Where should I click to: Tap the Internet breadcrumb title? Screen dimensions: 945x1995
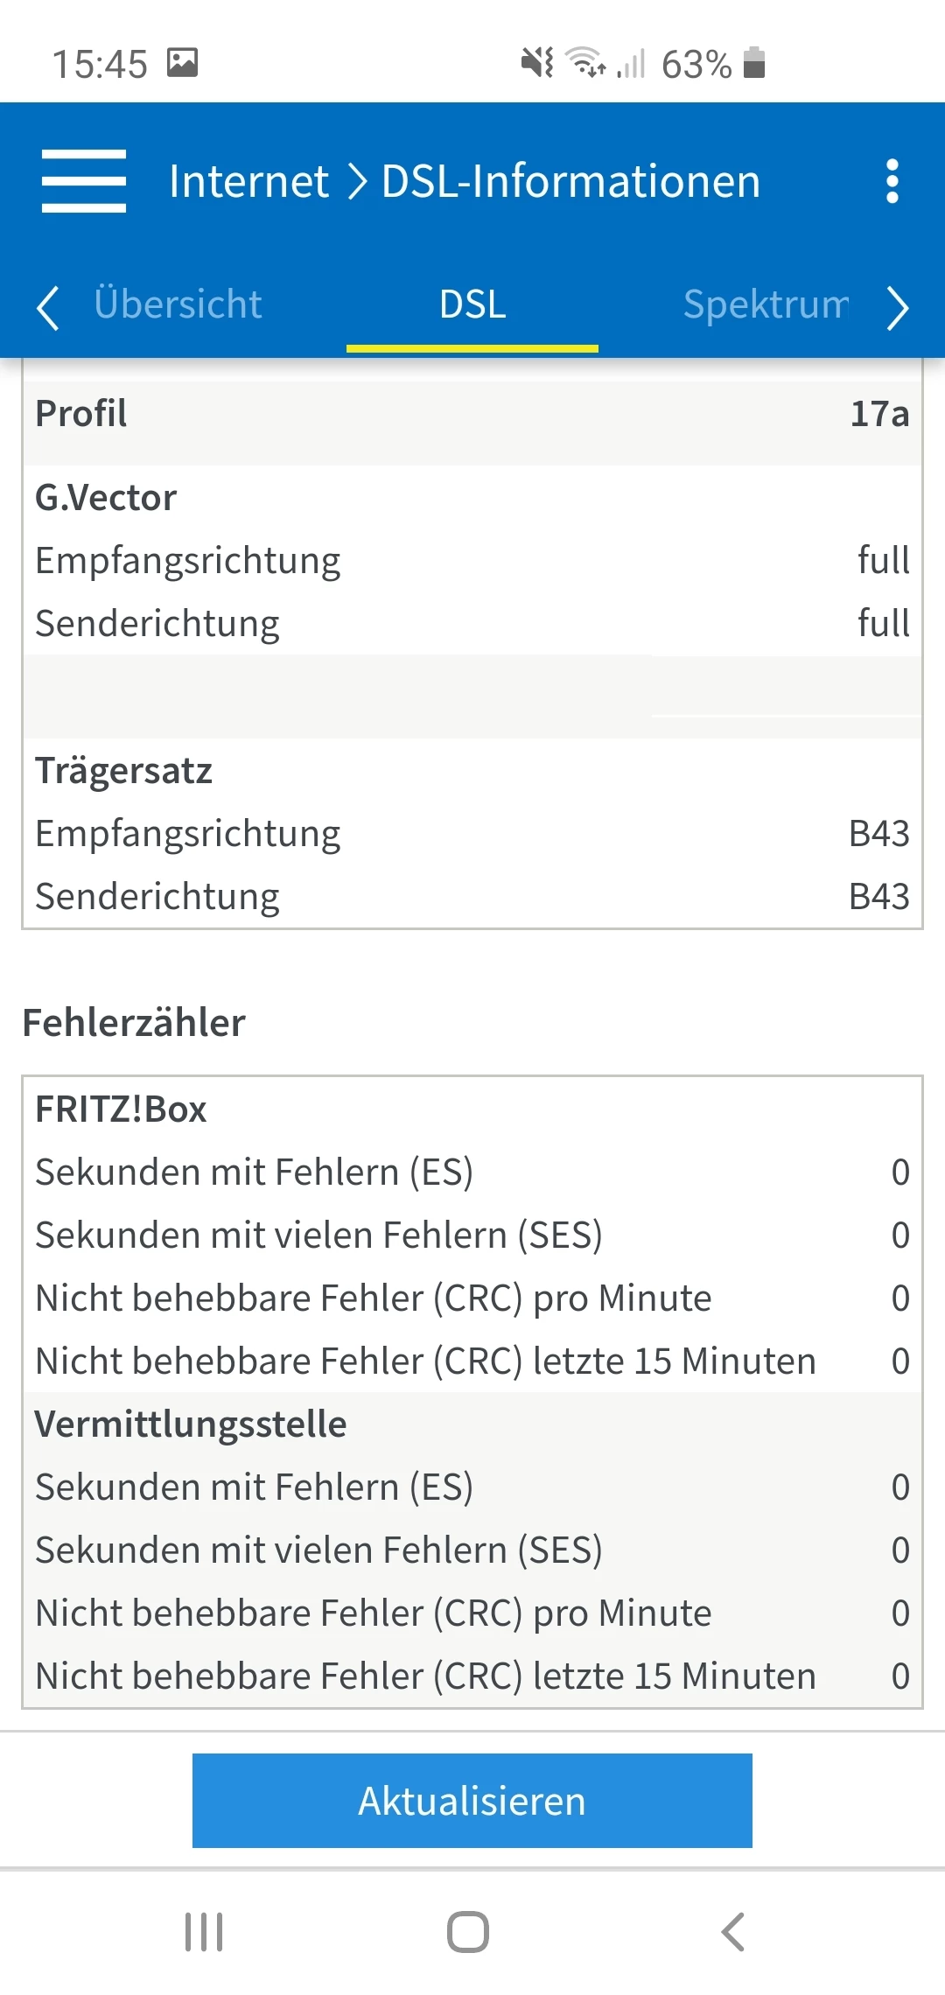pos(248,181)
